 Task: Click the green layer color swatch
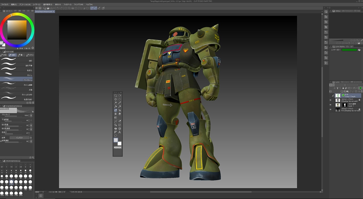tap(349, 50)
